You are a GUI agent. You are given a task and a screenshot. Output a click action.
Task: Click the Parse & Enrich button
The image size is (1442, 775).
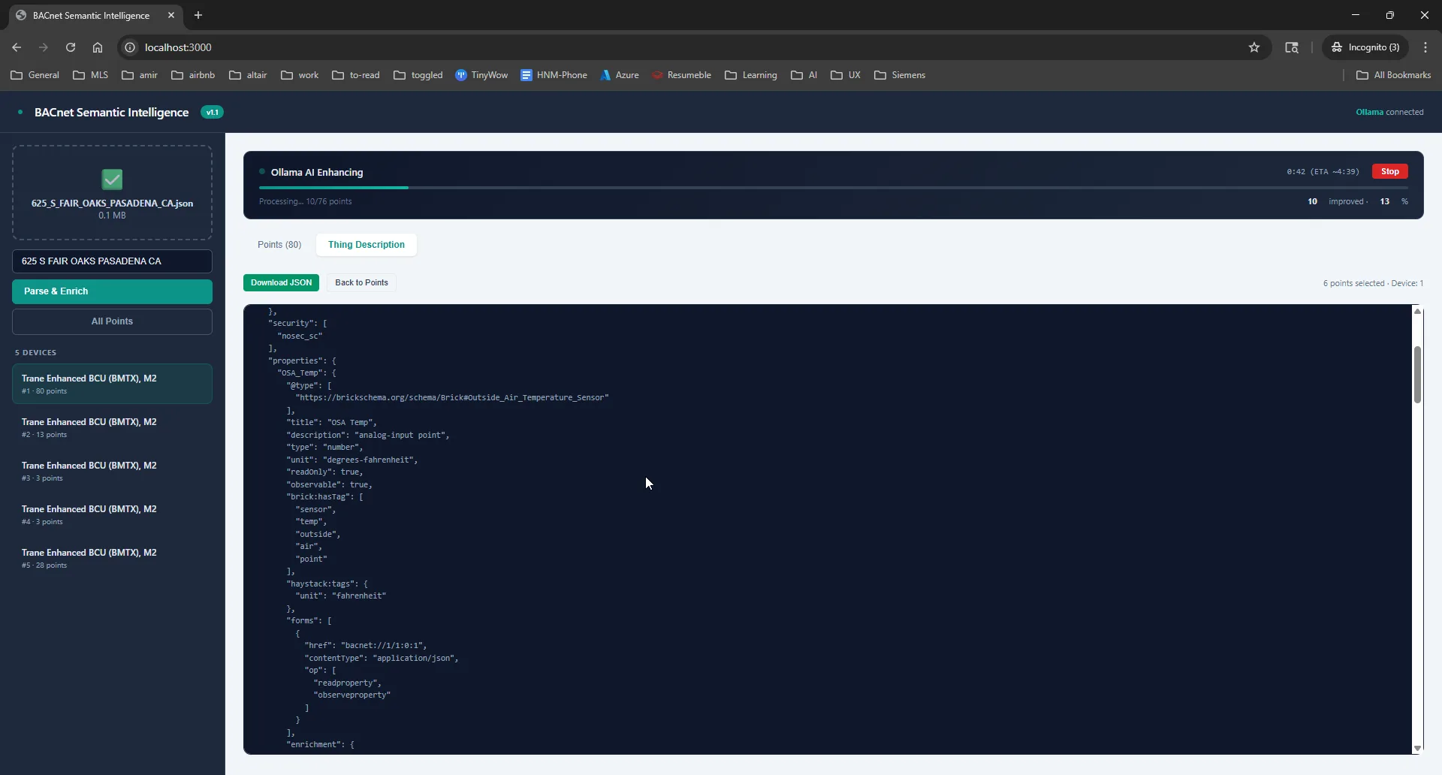pyautogui.click(x=112, y=291)
